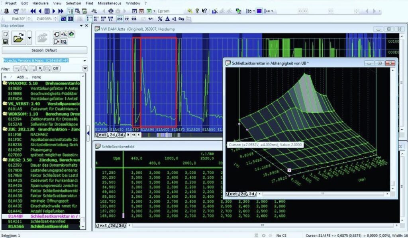Click the open project folder icon

pos(18,39)
